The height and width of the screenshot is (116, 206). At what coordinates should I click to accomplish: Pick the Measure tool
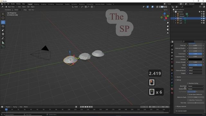(3, 43)
